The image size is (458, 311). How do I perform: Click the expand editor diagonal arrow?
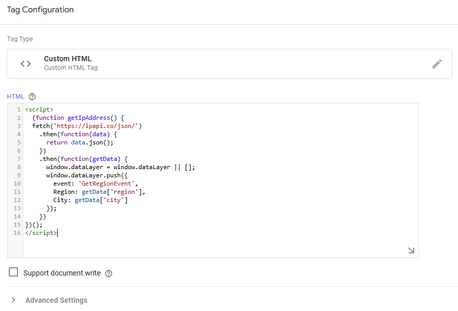tap(411, 250)
